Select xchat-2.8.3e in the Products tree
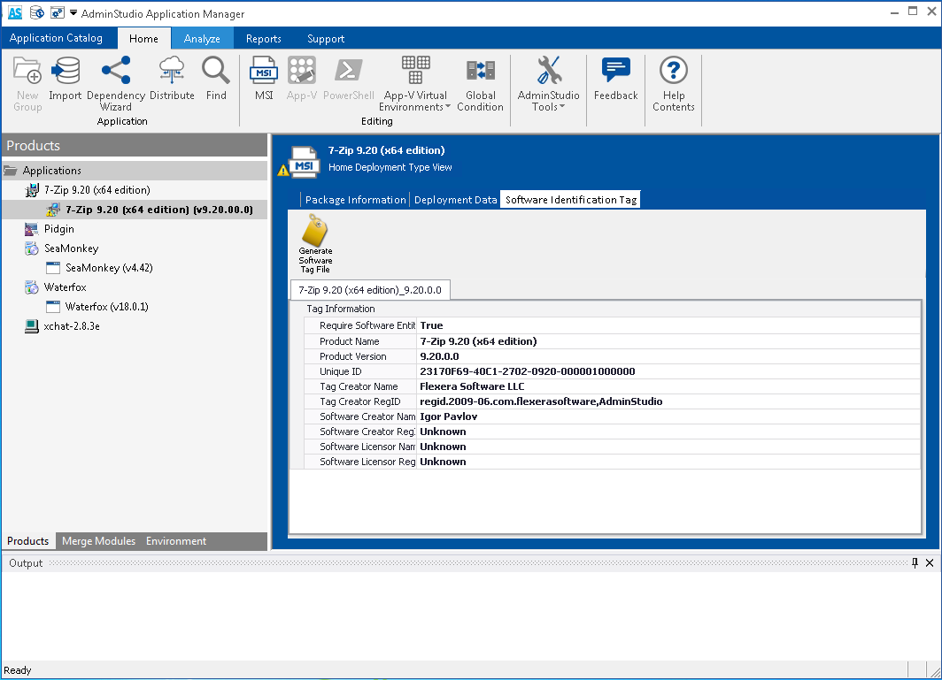 point(72,326)
